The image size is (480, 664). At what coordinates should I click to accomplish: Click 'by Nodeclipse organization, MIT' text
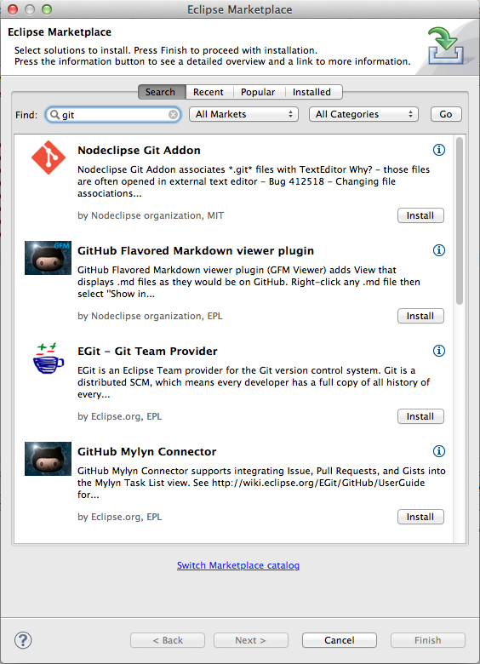click(x=151, y=215)
